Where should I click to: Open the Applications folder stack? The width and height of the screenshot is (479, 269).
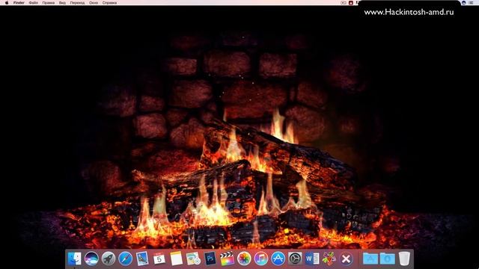click(x=370, y=259)
